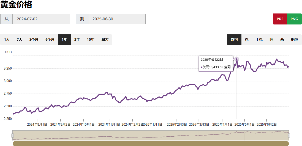This screenshot has width=302, height=146.
Task: Click the 2024年8月1日 axis label
Action: (37, 125)
